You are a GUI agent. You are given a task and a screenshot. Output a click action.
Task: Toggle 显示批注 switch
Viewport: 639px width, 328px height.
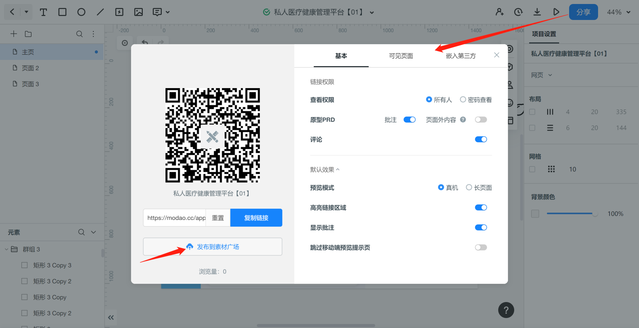[x=481, y=228]
